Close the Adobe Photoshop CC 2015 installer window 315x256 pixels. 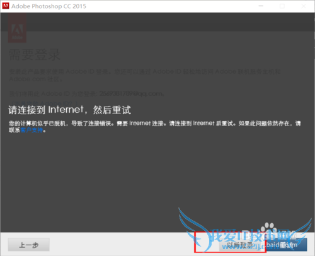coord(304,6)
